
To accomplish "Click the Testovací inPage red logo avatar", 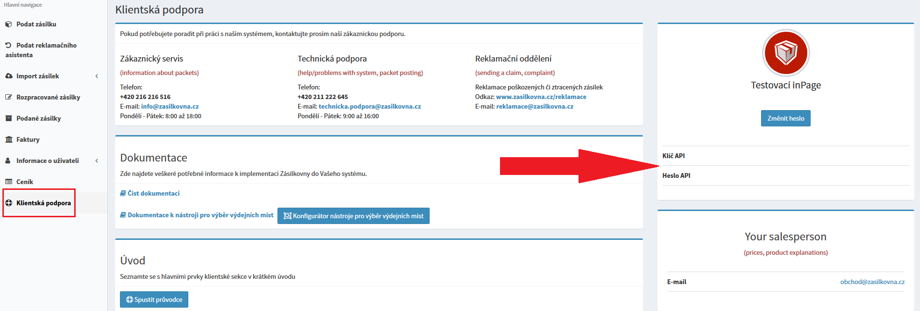I will (x=786, y=53).
